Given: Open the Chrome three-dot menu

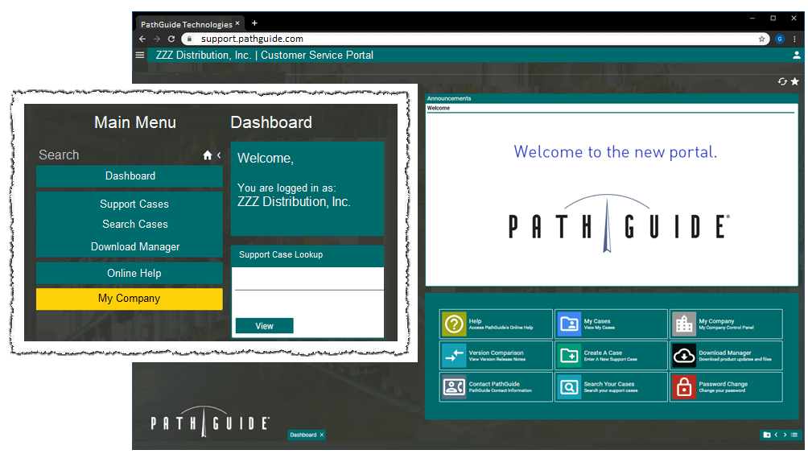Looking at the screenshot, I should 794,39.
